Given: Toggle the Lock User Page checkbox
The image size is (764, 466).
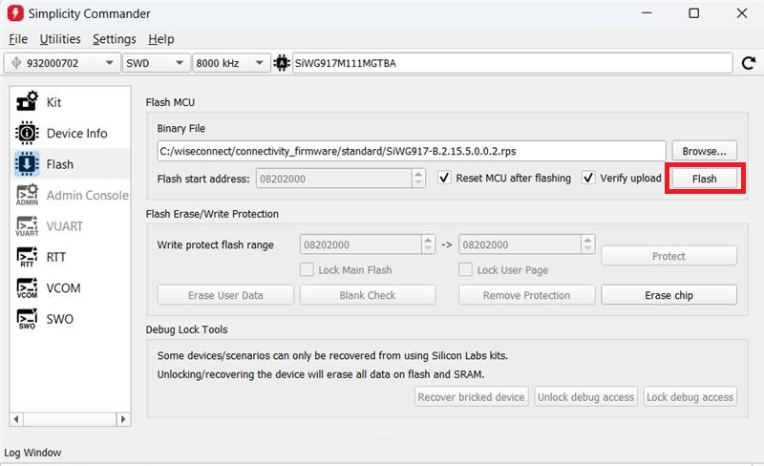Looking at the screenshot, I should [465, 269].
